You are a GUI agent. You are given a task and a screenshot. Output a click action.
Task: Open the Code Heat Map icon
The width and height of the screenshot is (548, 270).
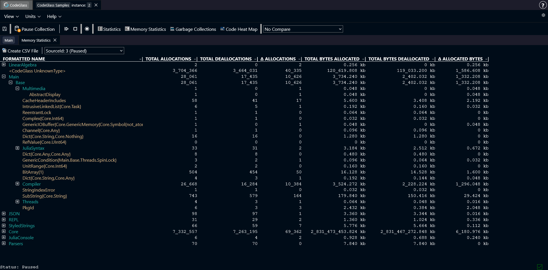tap(222, 29)
